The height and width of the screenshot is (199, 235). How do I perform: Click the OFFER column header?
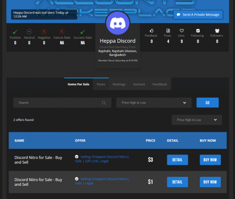click(x=80, y=140)
